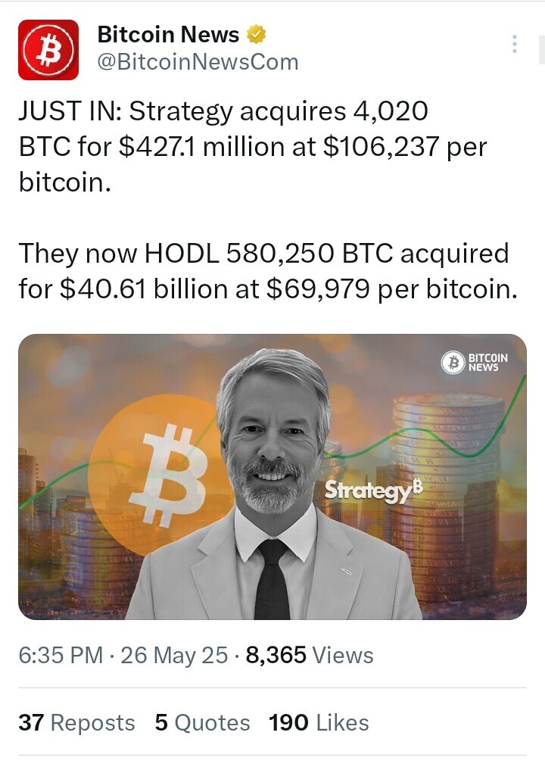Open the 190 Likes list
This screenshot has width=545, height=773.
point(319,723)
